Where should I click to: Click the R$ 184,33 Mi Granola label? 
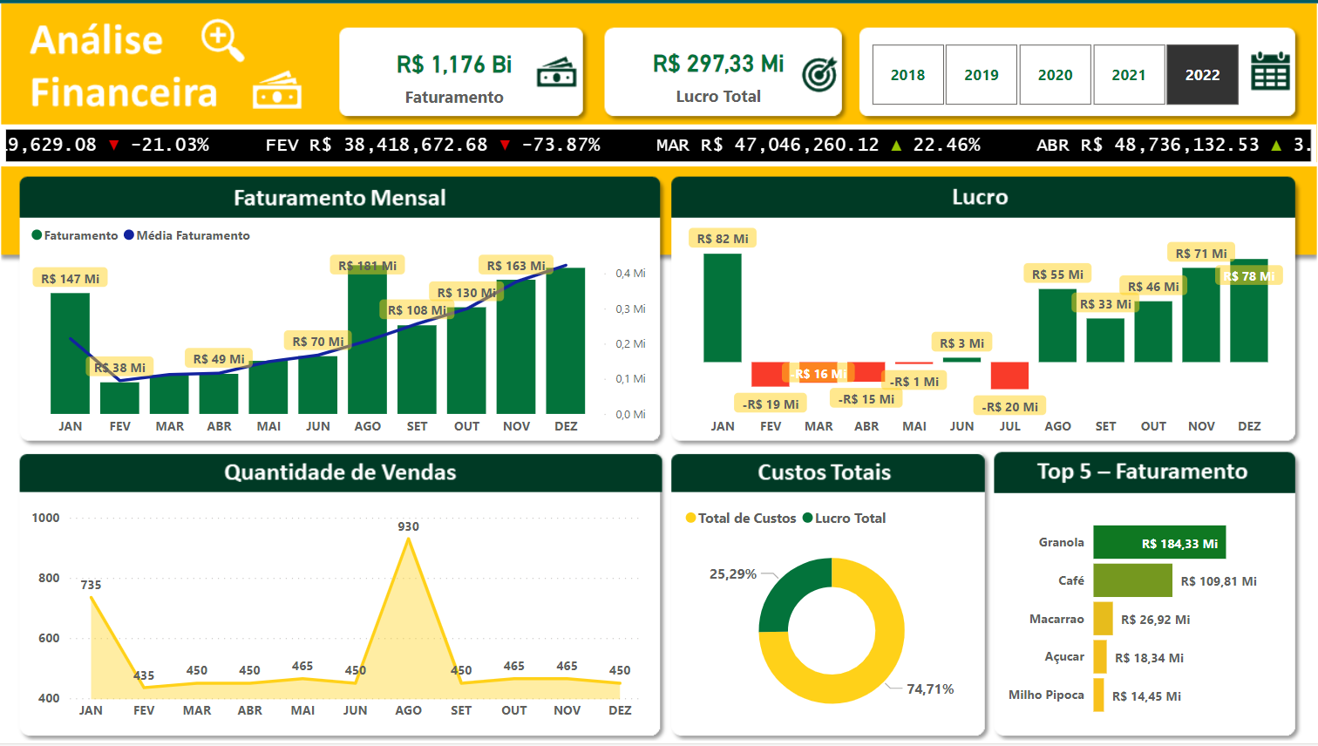pos(1179,544)
